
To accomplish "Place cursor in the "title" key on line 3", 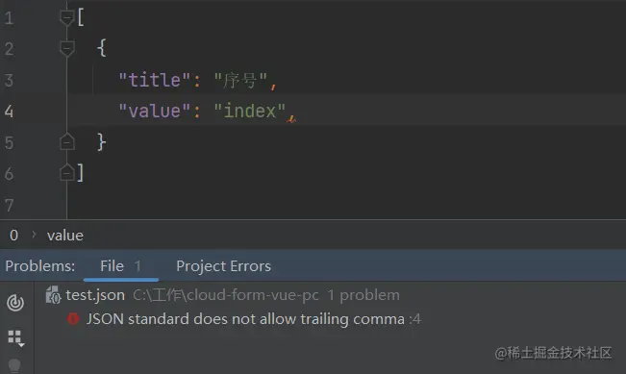I will point(155,80).
